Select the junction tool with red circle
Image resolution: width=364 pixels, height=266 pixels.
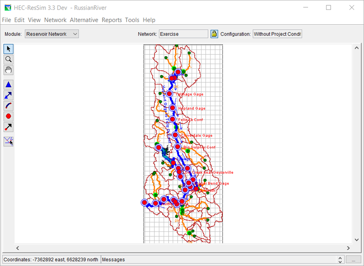[x=8, y=116]
